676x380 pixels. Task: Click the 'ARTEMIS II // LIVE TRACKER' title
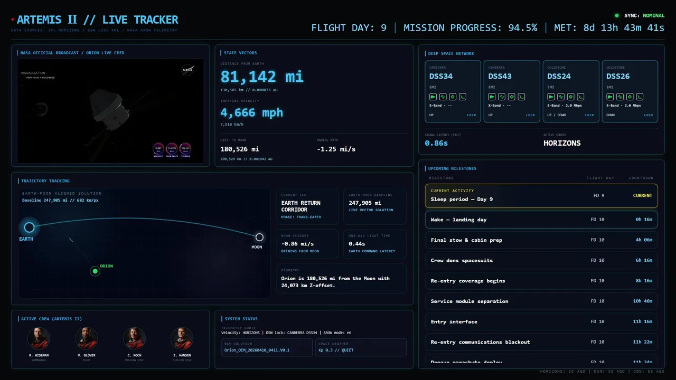[x=97, y=20]
